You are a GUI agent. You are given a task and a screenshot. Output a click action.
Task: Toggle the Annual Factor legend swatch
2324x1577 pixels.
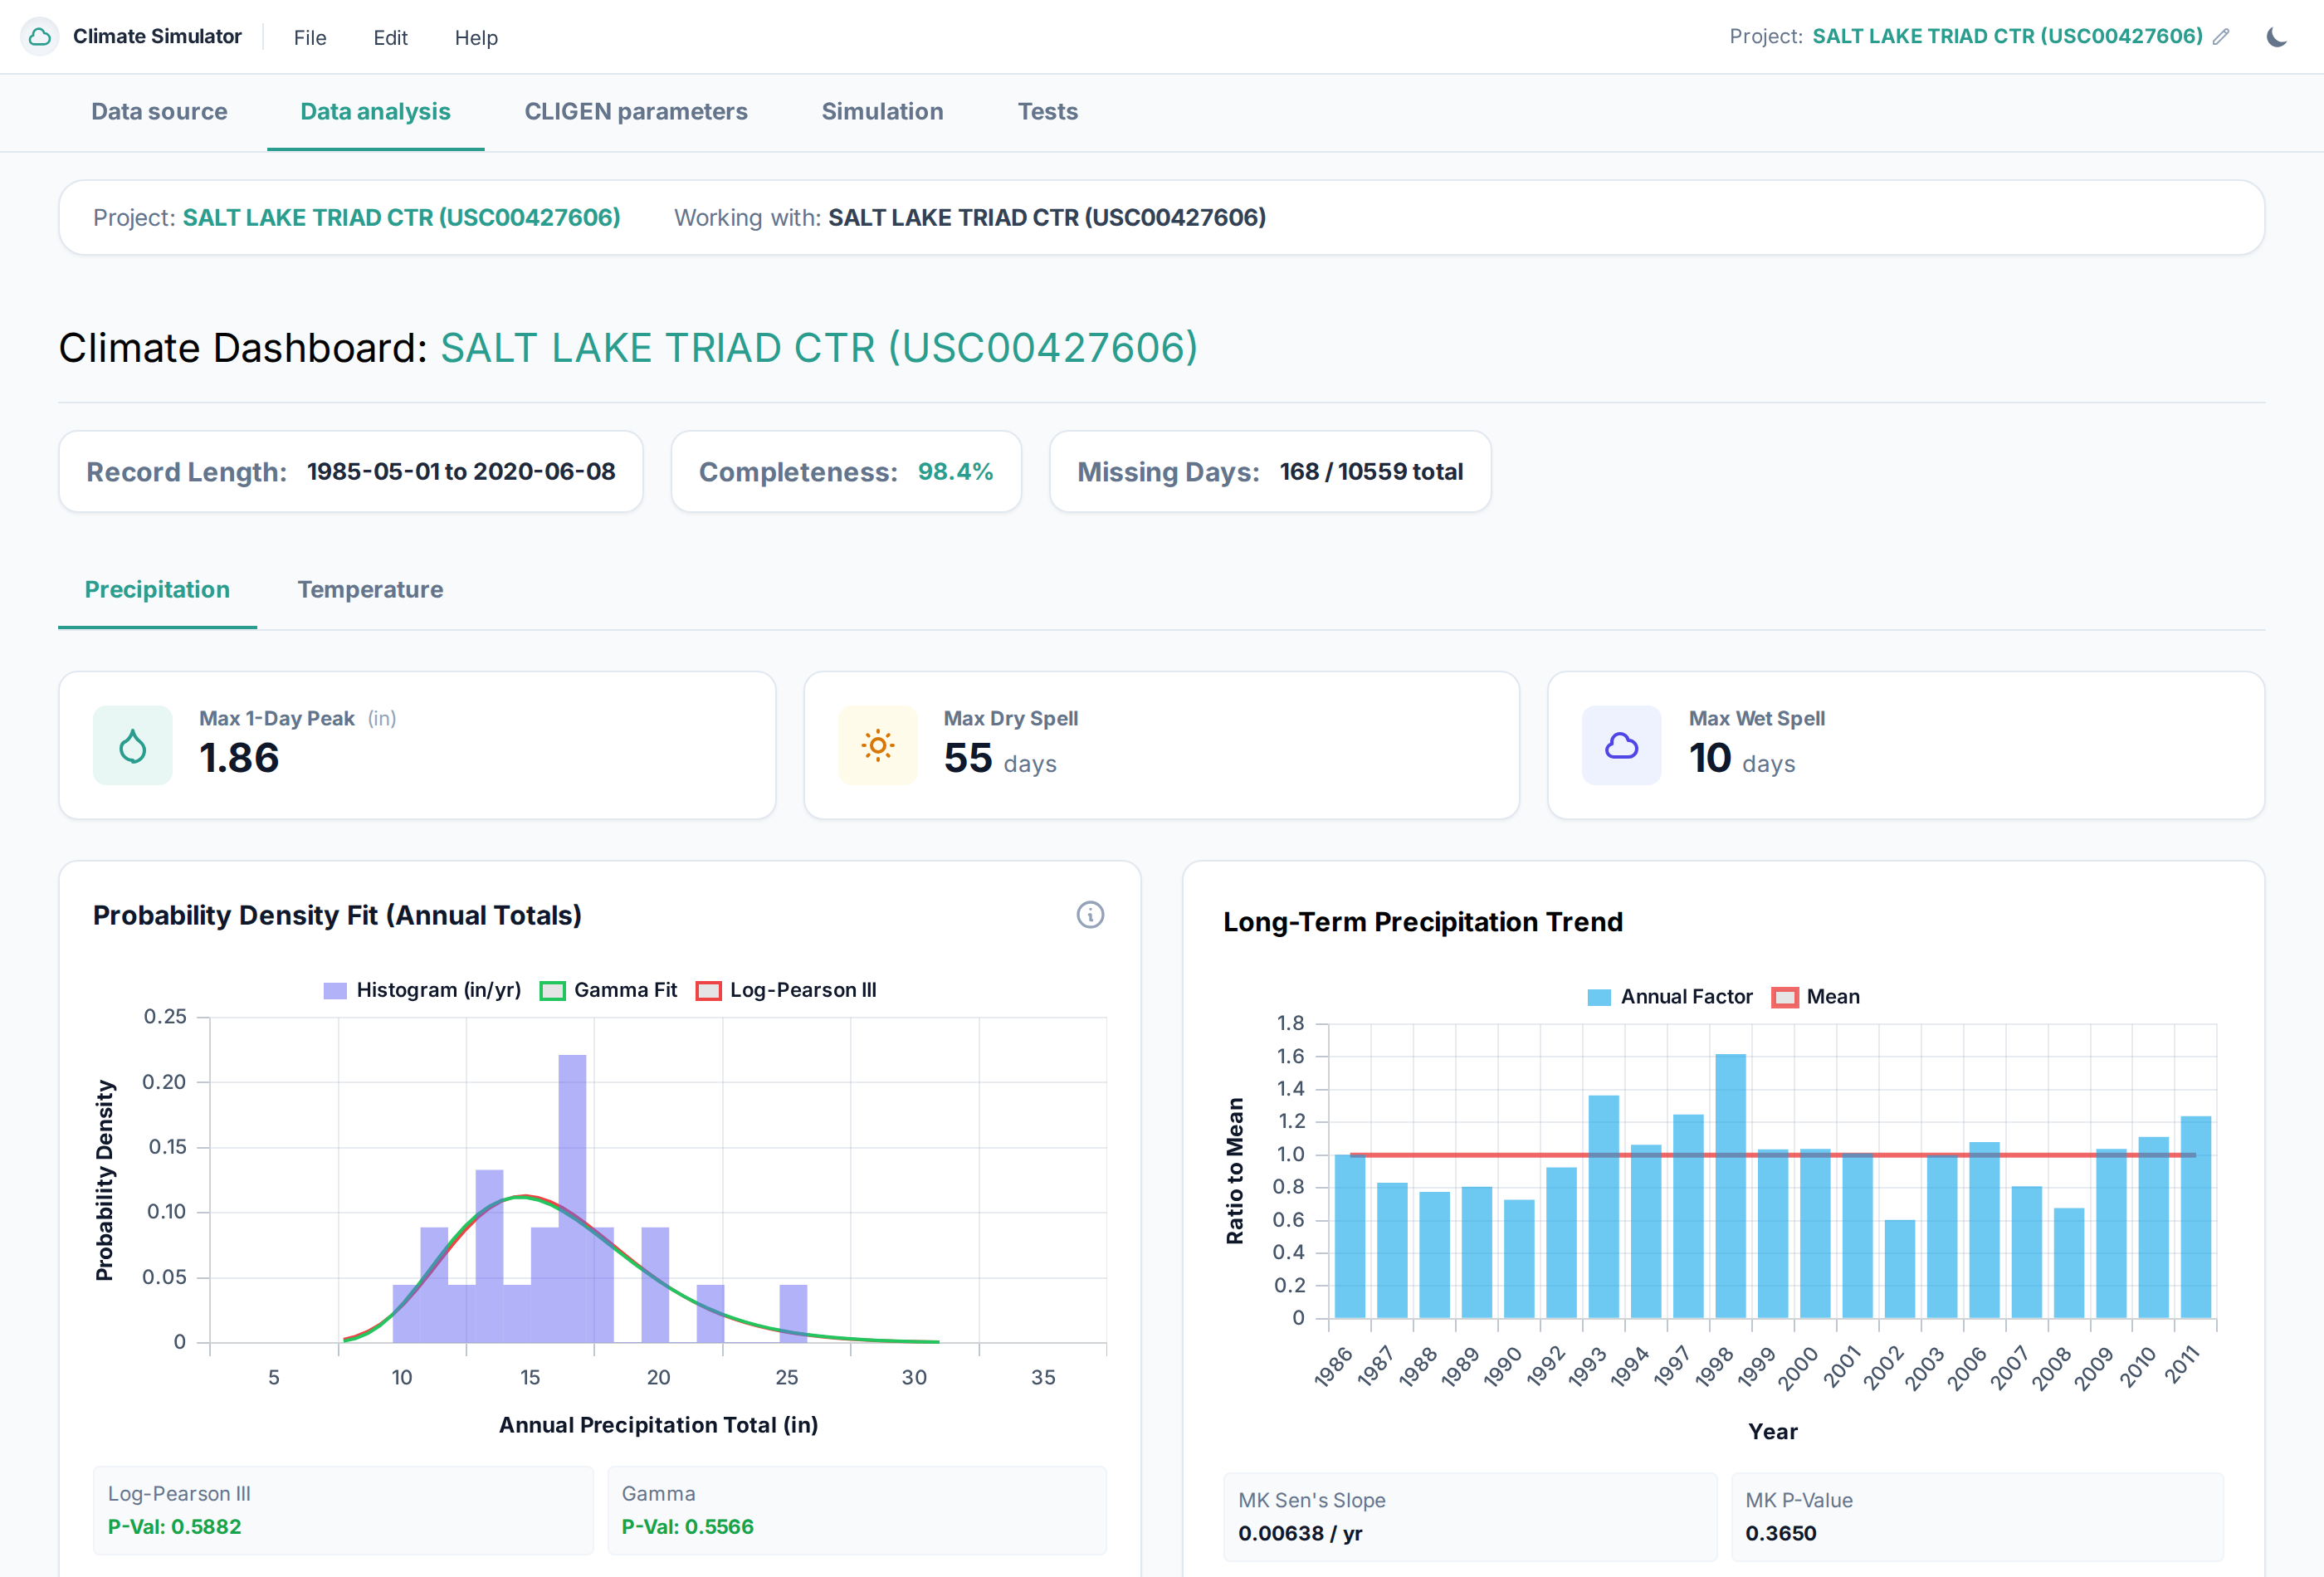(x=1599, y=998)
